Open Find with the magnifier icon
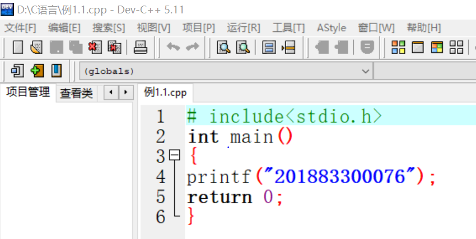 coord(224,47)
